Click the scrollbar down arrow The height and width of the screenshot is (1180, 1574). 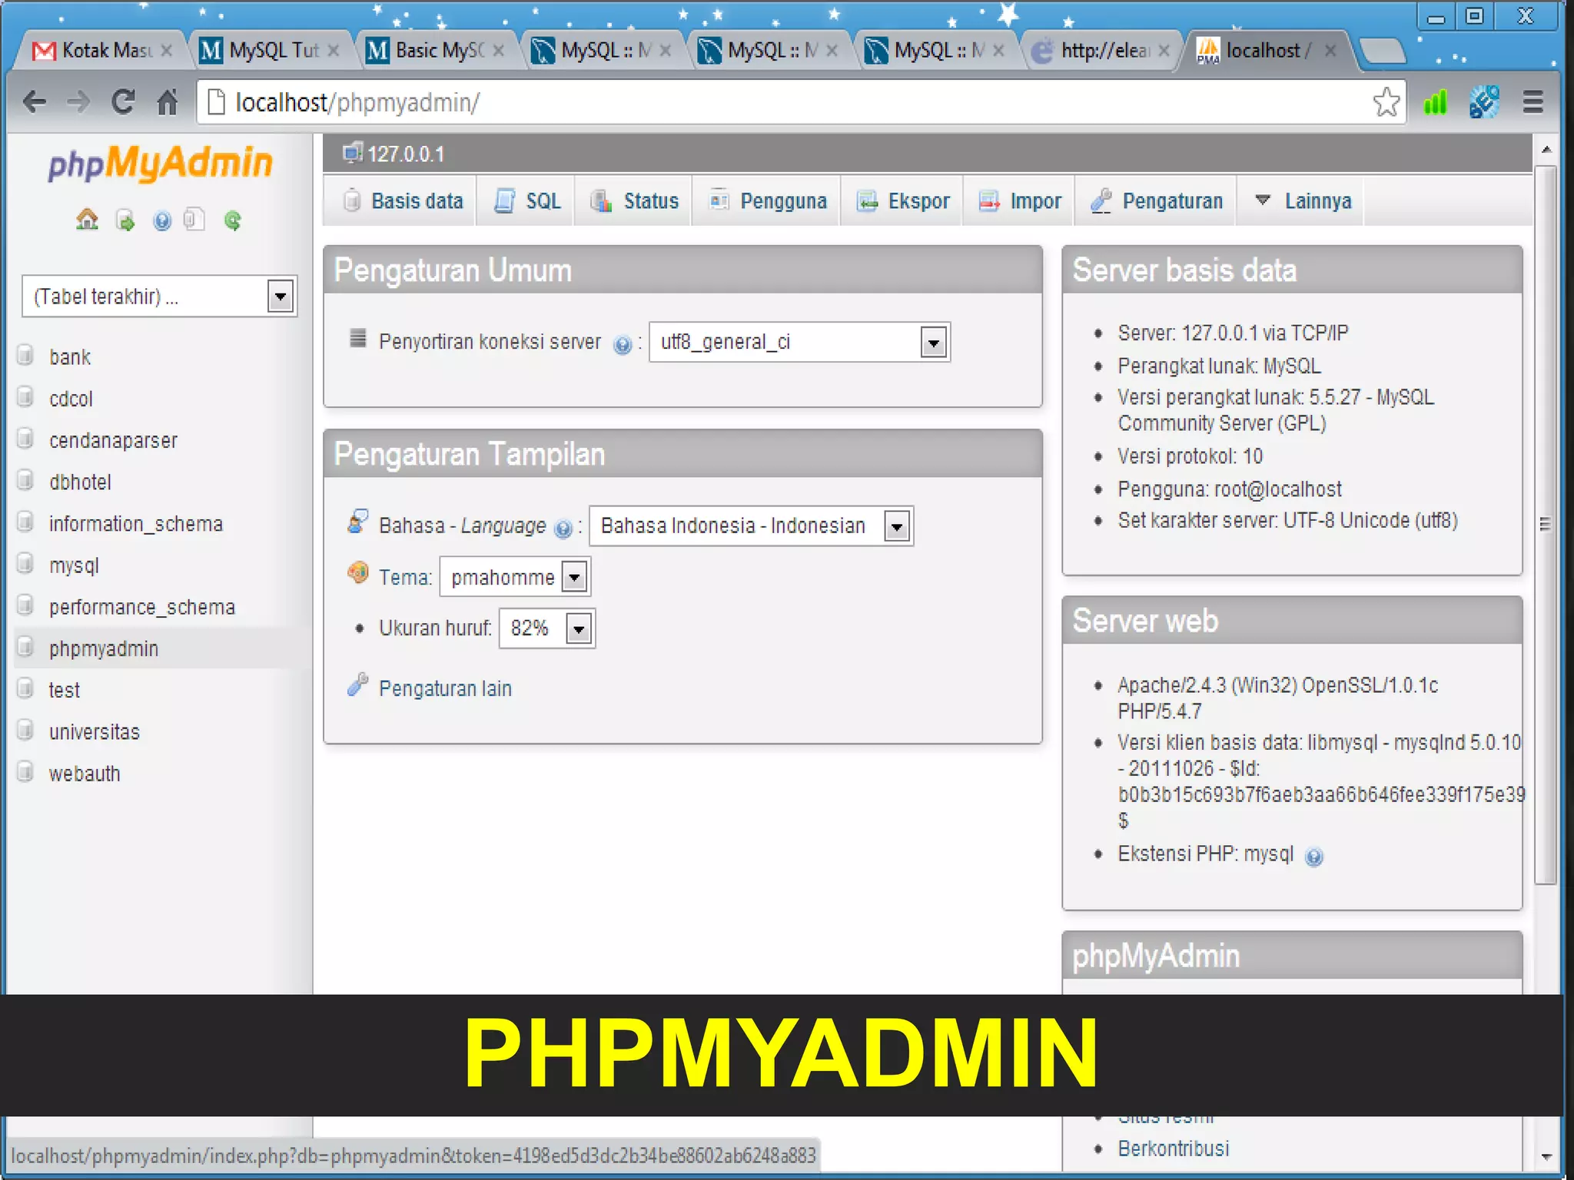pos(1546,1157)
